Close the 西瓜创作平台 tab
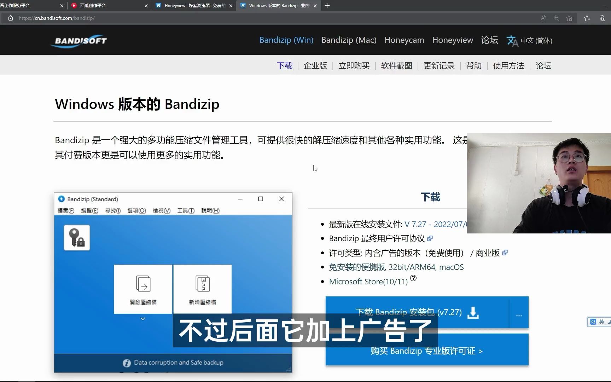 [x=146, y=6]
